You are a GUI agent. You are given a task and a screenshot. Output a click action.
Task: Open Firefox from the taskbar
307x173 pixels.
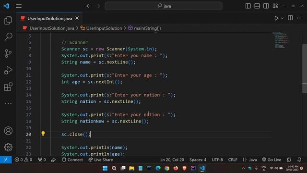click(176, 168)
